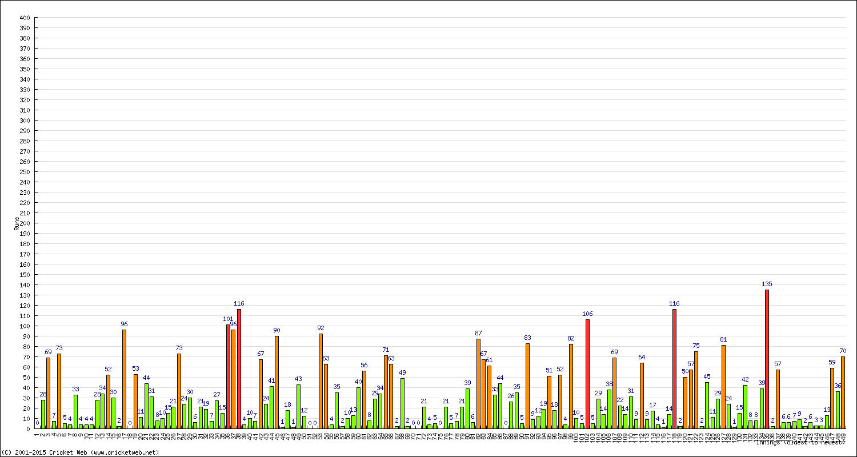
Task: Click the y-axis tick label 380
Action: tap(24, 38)
